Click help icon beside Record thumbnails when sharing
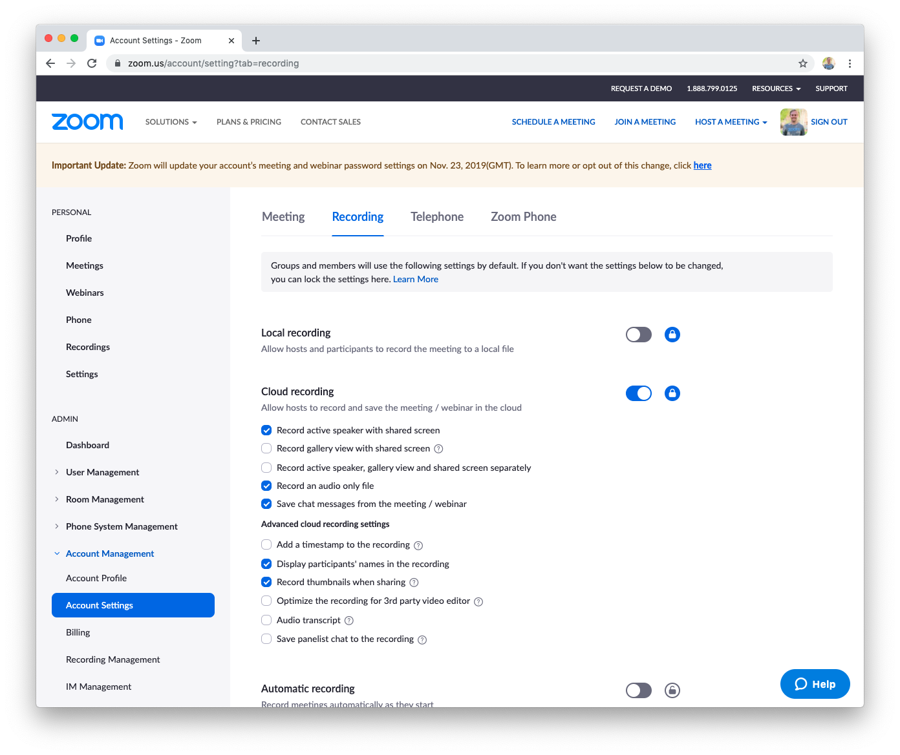This screenshot has width=900, height=755. click(414, 583)
